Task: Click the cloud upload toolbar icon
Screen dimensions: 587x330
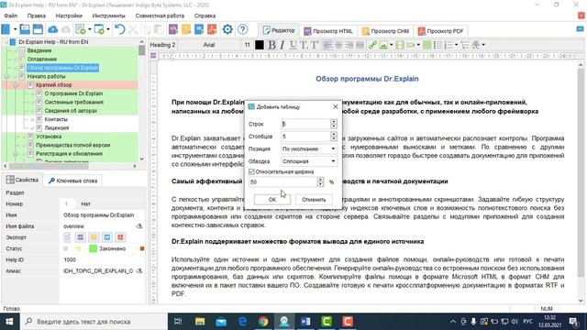Action: pyautogui.click(x=53, y=29)
